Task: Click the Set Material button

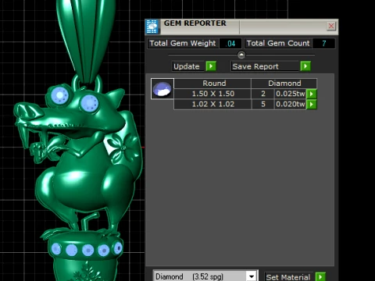Action: pyautogui.click(x=288, y=277)
